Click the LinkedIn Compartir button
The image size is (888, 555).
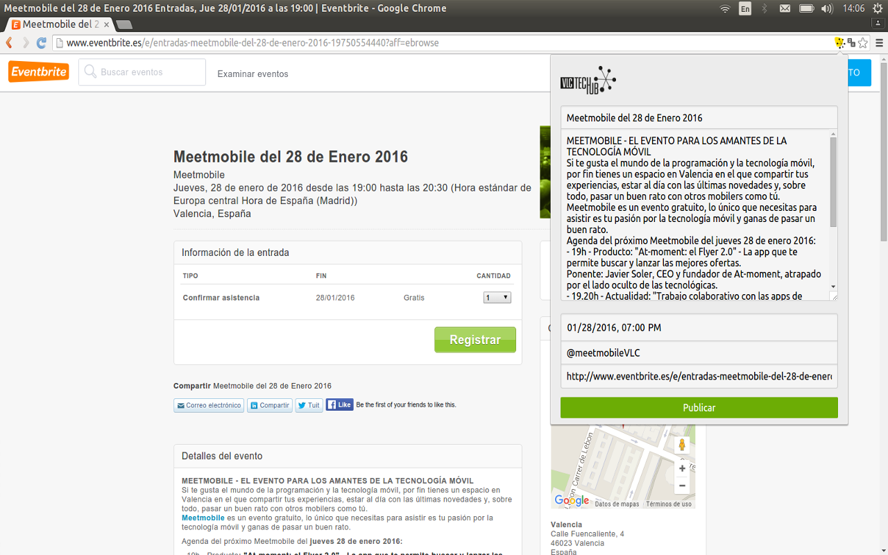270,405
